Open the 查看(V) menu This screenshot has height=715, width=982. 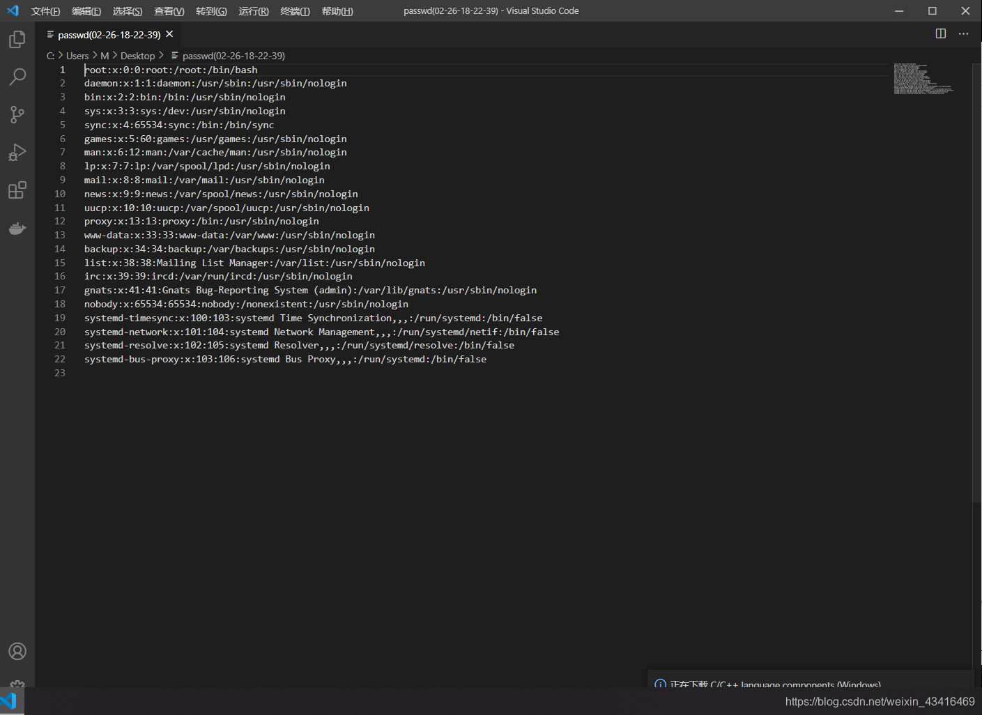tap(169, 11)
